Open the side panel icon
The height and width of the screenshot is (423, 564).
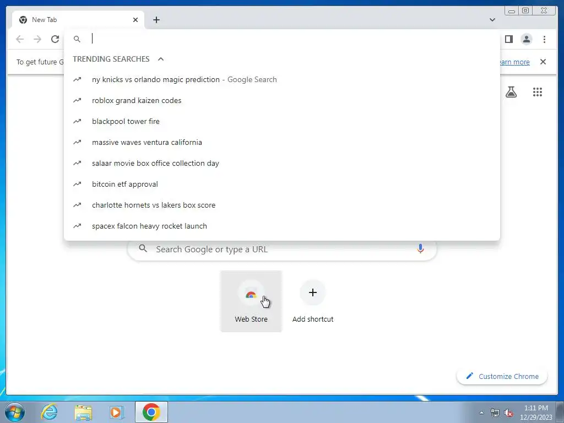(x=508, y=39)
